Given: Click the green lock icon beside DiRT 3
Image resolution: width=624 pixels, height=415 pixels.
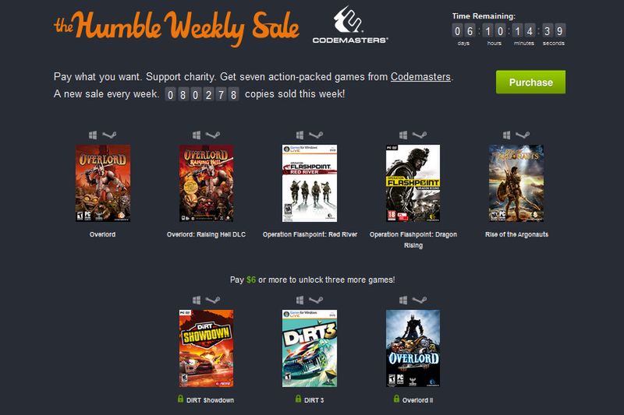Looking at the screenshot, I should pyautogui.click(x=298, y=399).
